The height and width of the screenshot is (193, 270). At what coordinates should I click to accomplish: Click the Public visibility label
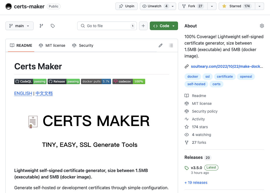(54, 6)
